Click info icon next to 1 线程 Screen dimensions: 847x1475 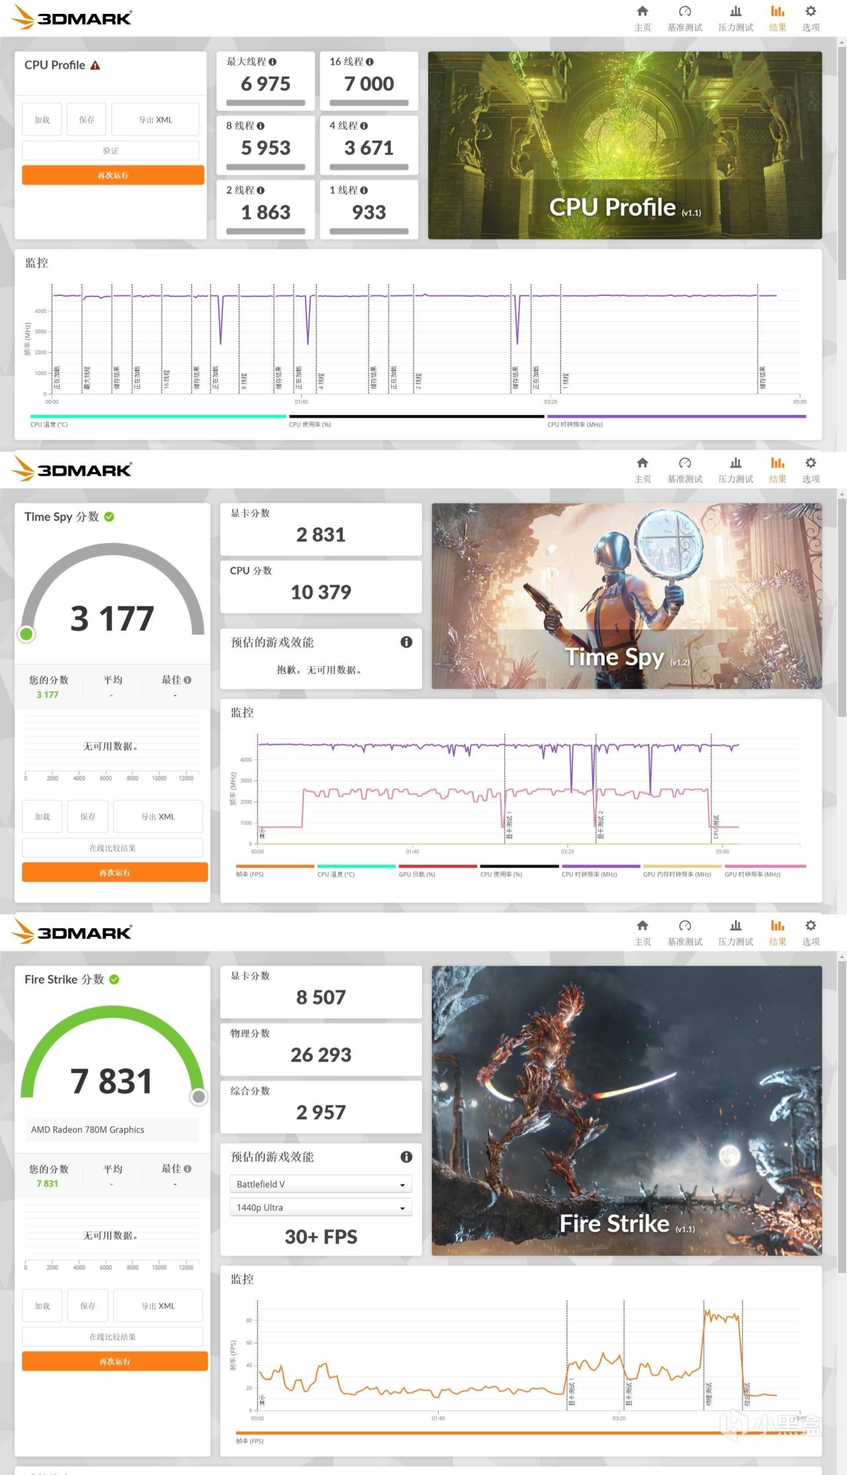[364, 190]
